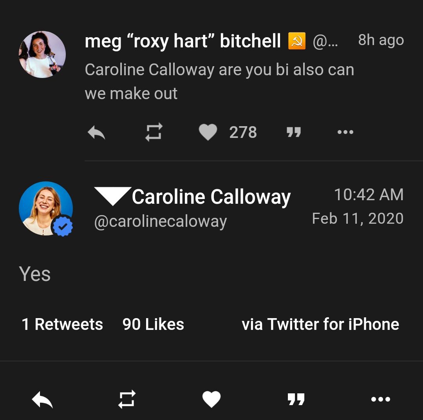Tap "via Twitter for iPhone" source label
The height and width of the screenshot is (420, 423).
point(320,324)
